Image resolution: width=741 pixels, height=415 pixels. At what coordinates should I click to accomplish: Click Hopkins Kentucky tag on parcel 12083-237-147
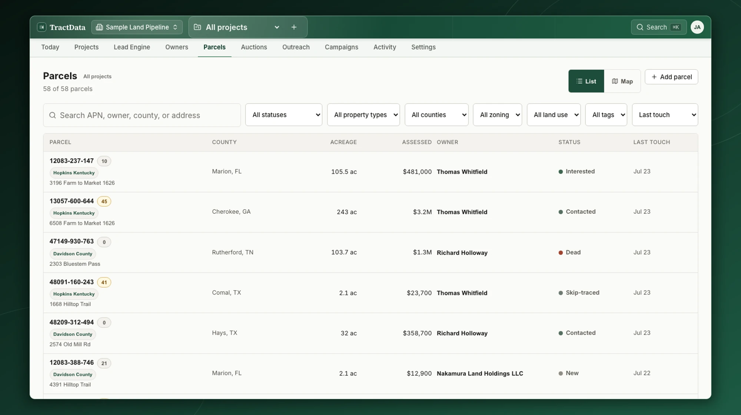point(74,173)
